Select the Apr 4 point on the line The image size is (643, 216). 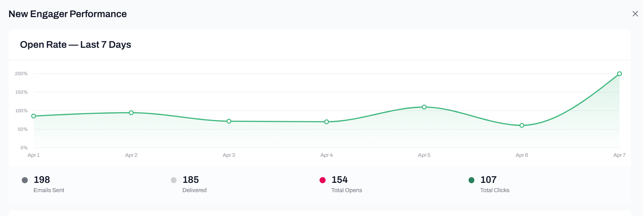pos(326,122)
